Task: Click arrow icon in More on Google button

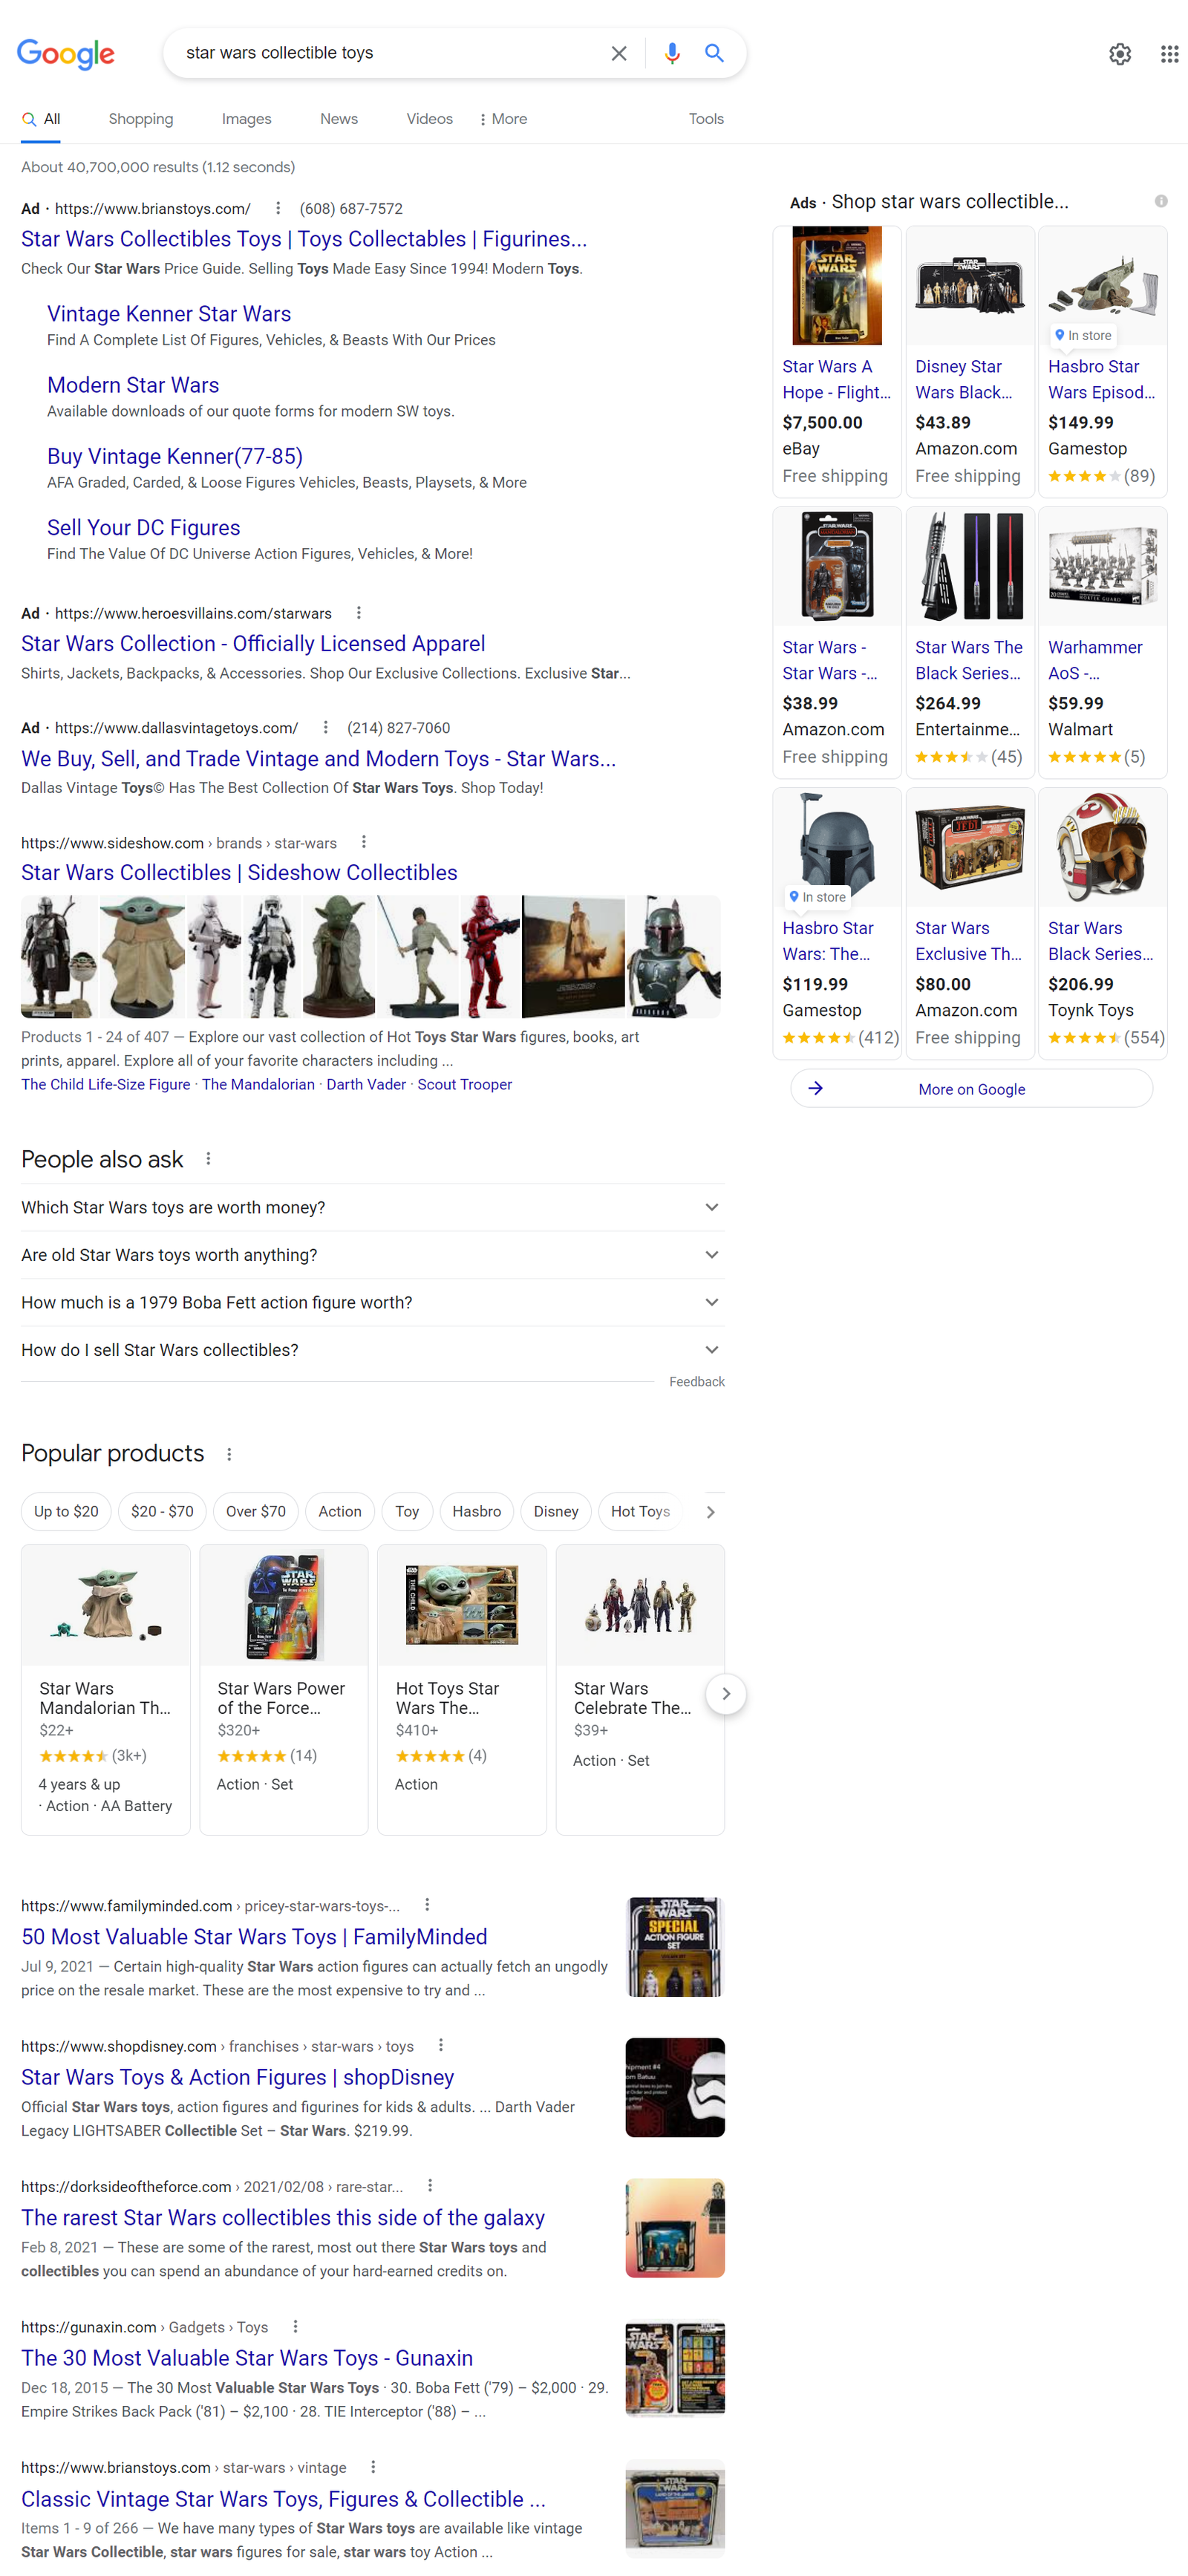Action: click(816, 1088)
